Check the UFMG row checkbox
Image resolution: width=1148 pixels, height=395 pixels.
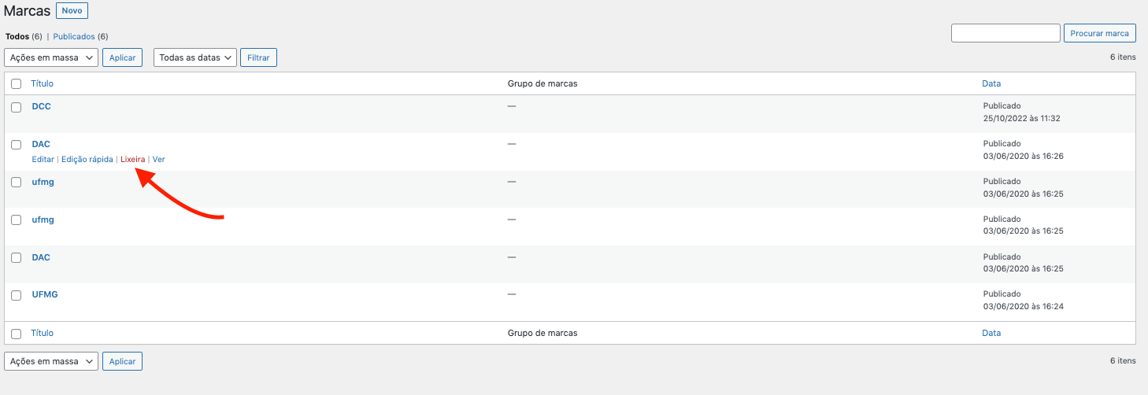coord(16,296)
